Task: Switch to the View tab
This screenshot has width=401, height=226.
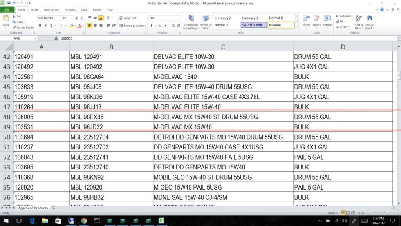Action: [x=110, y=10]
